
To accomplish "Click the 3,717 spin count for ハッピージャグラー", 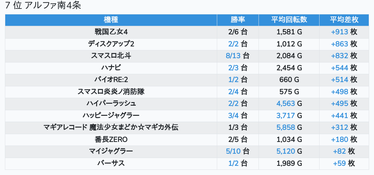I will (x=286, y=115).
